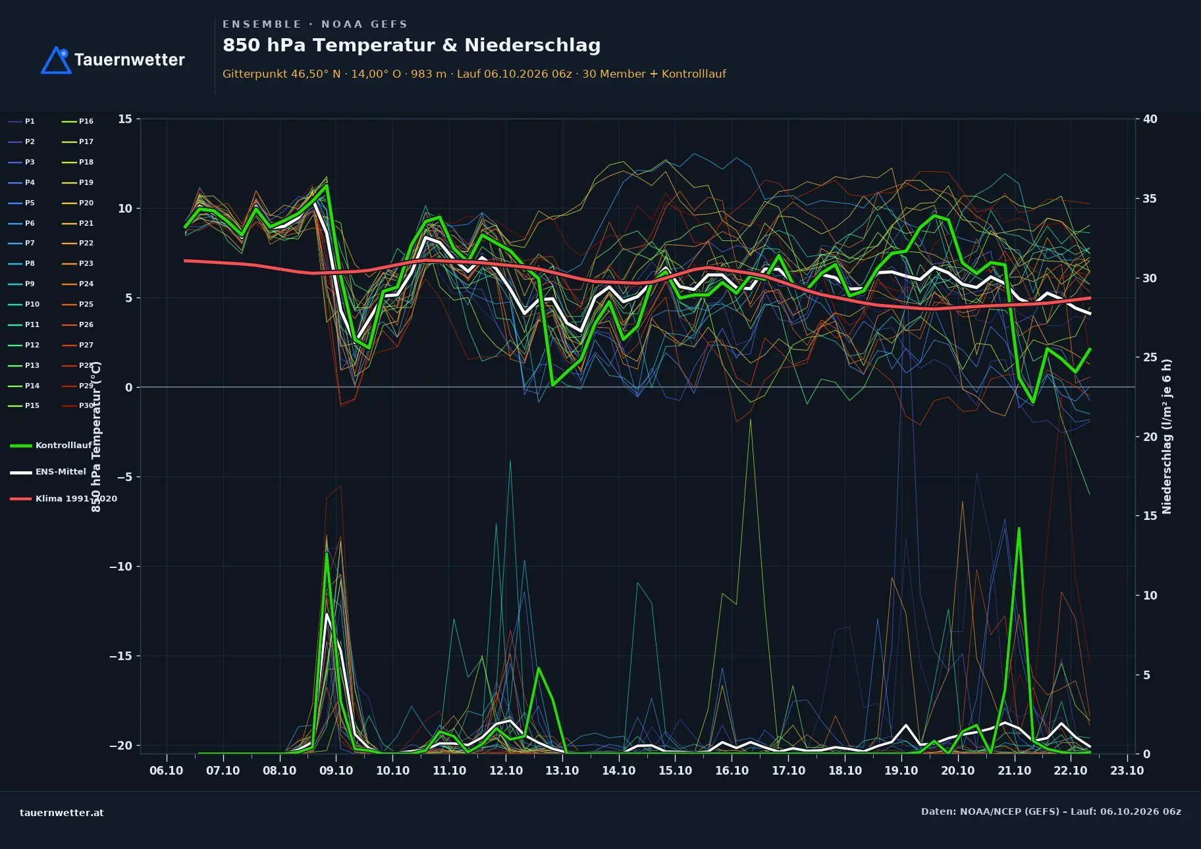This screenshot has width=1201, height=849.
Task: Select the P17 legend entry
Action: 78,141
